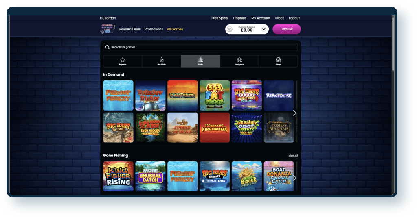This screenshot has width=417, height=217.
Task: Select the Hot Slots flame tab
Action: pos(161,61)
